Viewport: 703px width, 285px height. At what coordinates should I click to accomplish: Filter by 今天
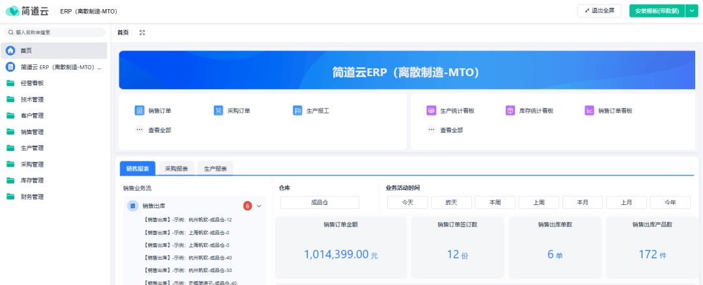[x=407, y=202]
